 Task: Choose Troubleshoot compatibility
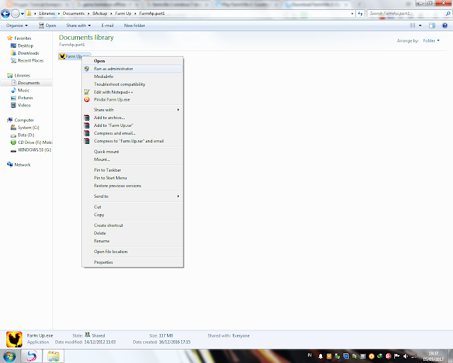coord(132,84)
